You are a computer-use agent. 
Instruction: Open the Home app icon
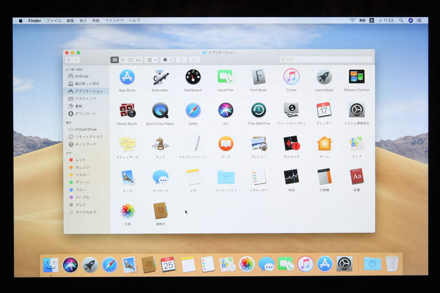coord(324,143)
